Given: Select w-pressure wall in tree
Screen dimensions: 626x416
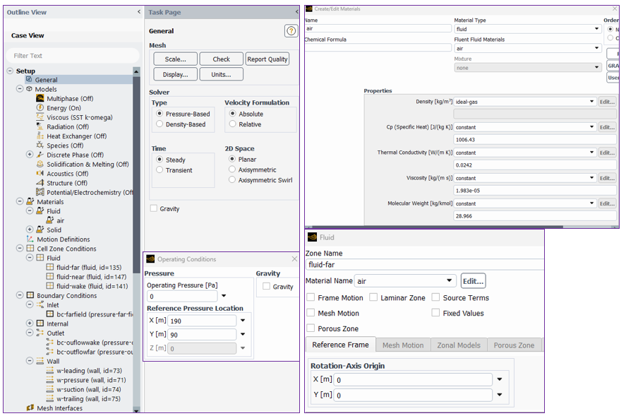Looking at the screenshot, I should point(91,380).
